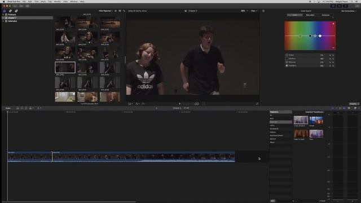Open the Window menu
Screen dimensions: 361x203
tap(74, 1)
